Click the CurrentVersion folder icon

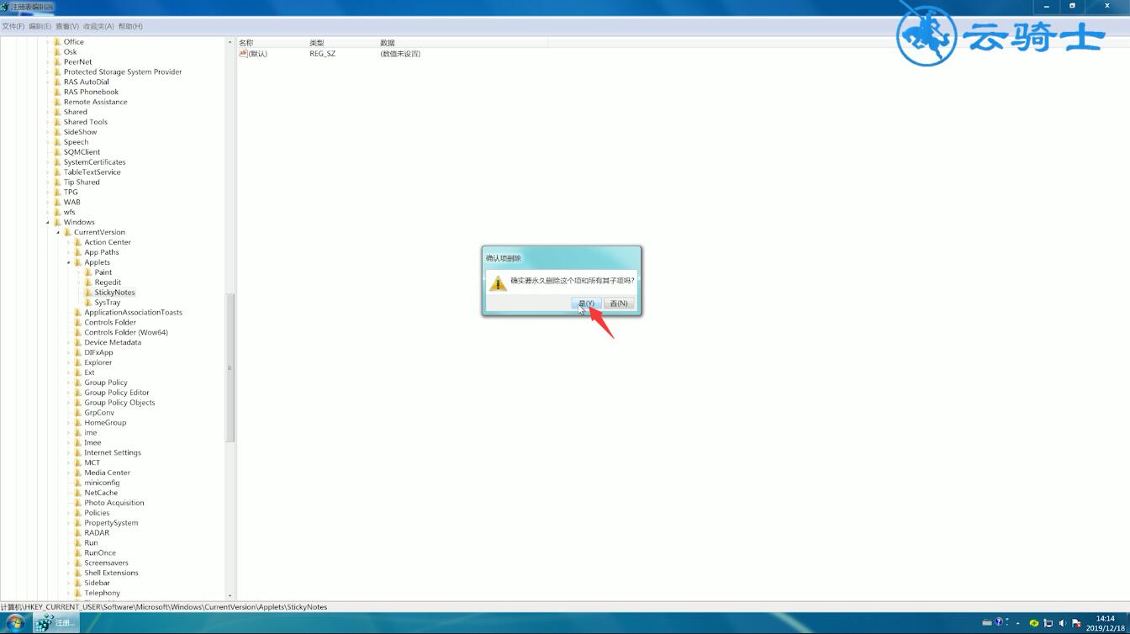pos(67,232)
